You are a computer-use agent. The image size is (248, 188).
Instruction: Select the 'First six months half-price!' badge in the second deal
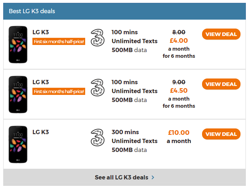tap(59, 91)
